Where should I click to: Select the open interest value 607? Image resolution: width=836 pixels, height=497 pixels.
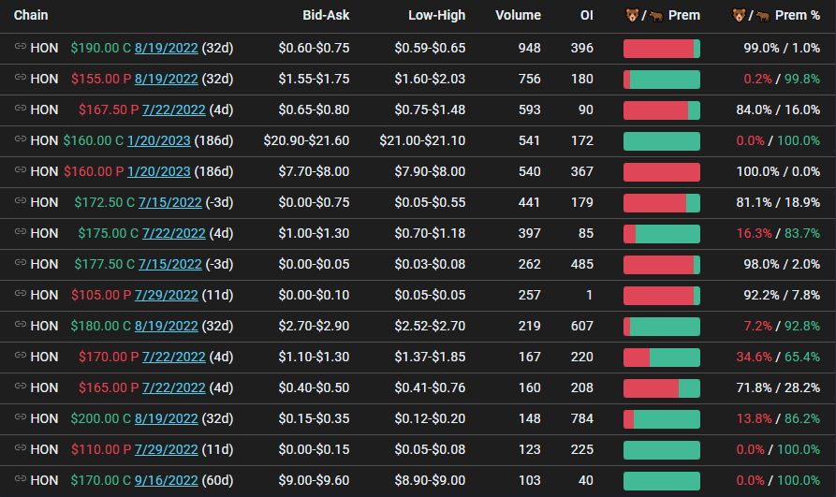[581, 327]
